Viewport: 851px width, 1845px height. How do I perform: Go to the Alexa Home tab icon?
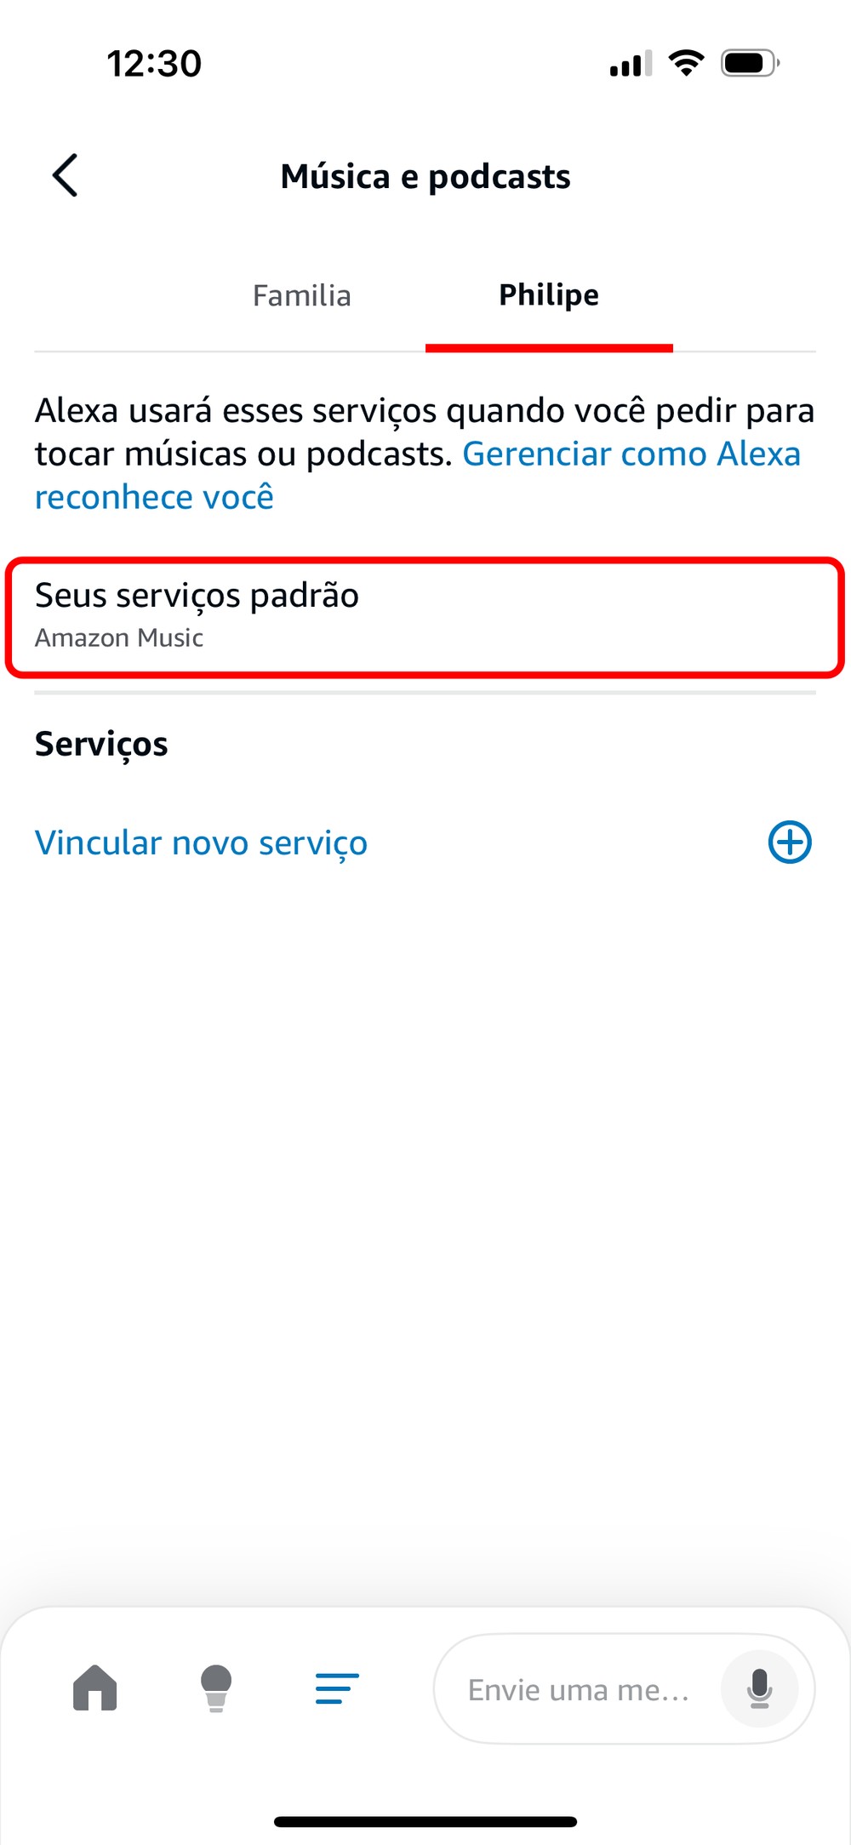click(94, 1688)
